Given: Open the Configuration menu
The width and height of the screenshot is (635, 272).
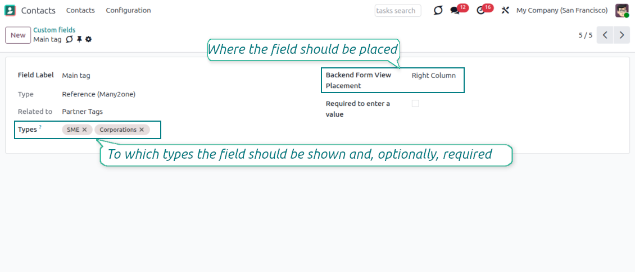Looking at the screenshot, I should pos(128,11).
